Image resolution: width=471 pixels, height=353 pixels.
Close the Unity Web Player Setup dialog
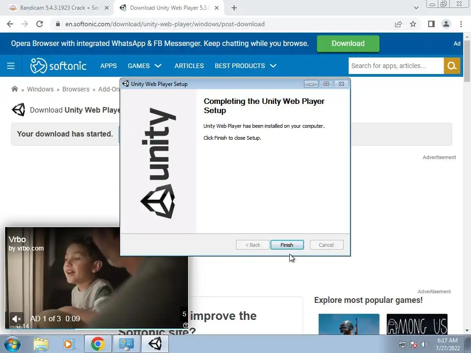(341, 84)
